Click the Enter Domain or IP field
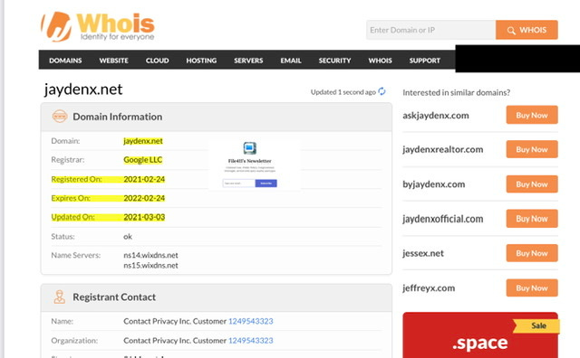580x358 pixels. point(431,30)
